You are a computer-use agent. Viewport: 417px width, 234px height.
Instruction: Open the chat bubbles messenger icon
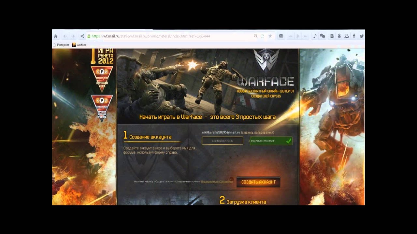tap(323, 36)
